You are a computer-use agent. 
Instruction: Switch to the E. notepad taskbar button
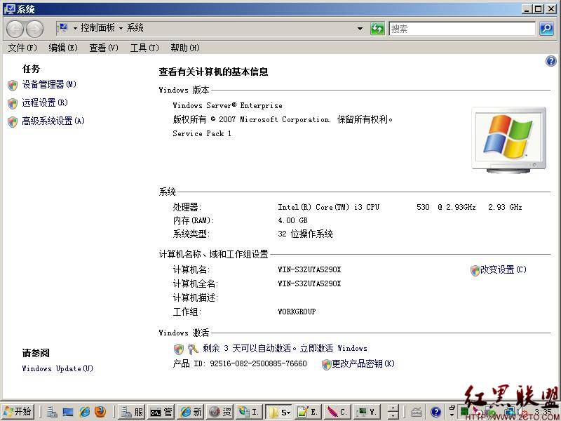[308, 412]
